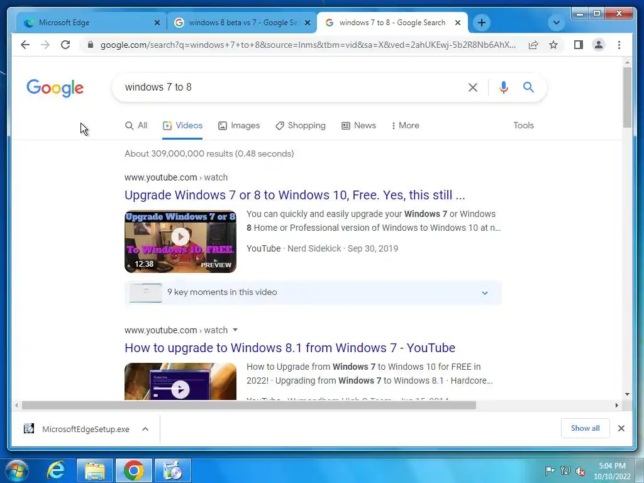Play the 12:38 video thumbnail preview
This screenshot has height=483, width=644.
[180, 241]
